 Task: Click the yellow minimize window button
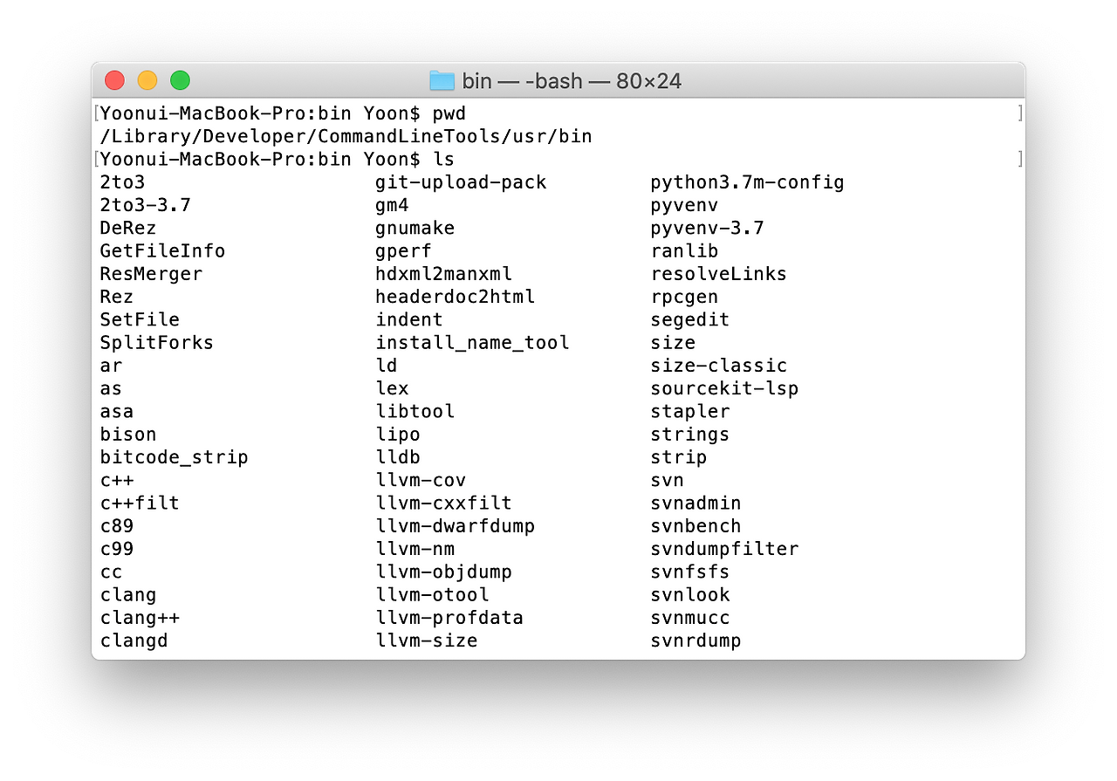147,80
